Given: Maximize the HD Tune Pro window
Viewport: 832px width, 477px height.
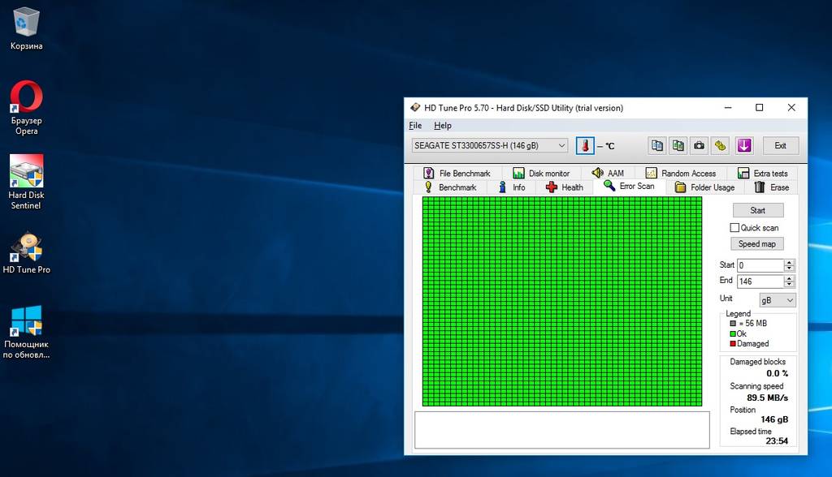Looking at the screenshot, I should pos(760,108).
